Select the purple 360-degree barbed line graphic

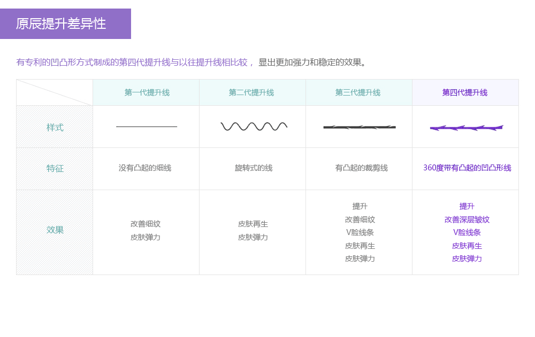[x=465, y=127]
